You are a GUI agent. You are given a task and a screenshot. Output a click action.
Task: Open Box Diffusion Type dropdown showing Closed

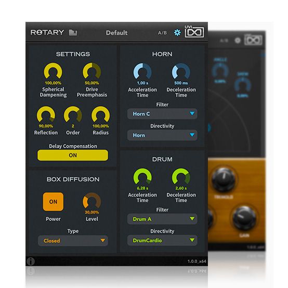[73, 241]
